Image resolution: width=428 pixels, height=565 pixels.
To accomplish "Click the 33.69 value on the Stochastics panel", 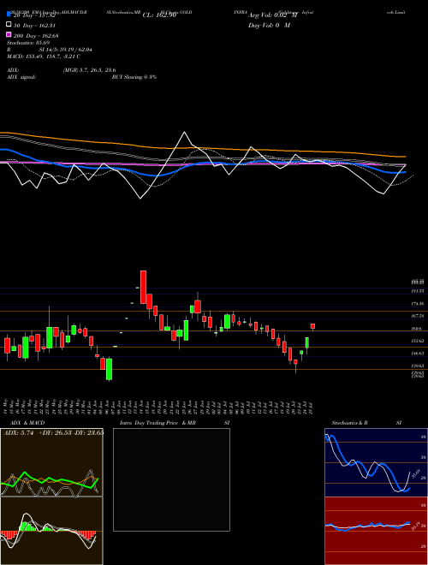I will click(x=415, y=473).
